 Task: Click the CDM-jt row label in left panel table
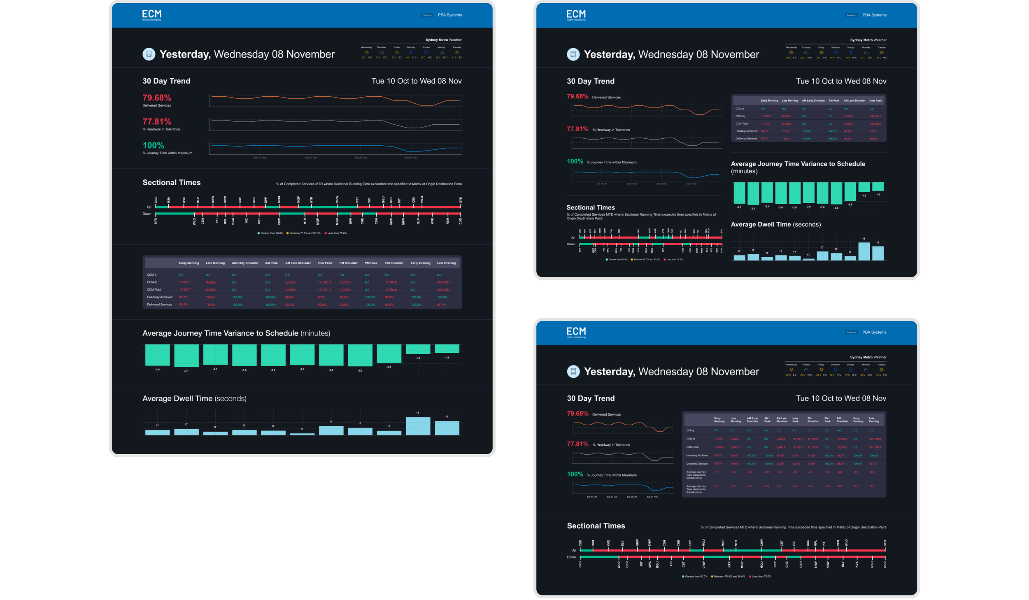click(x=151, y=274)
